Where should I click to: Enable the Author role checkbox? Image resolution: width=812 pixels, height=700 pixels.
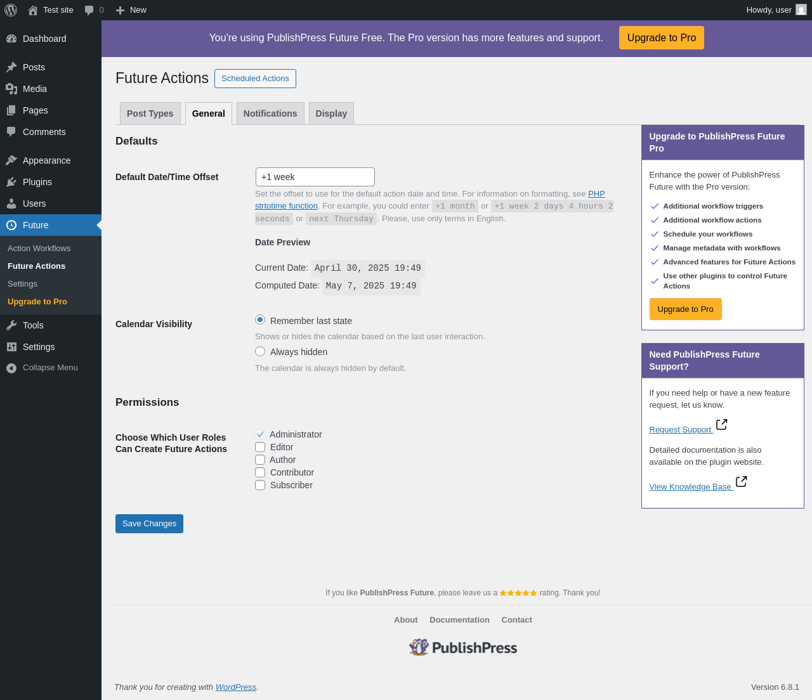point(260,460)
